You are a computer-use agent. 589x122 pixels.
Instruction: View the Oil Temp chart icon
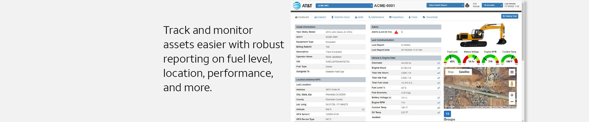click(439, 113)
